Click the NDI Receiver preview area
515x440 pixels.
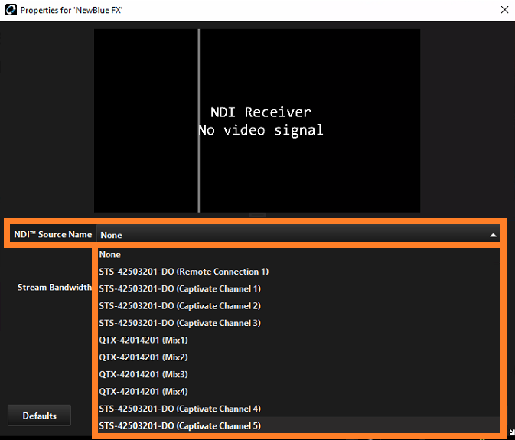(x=257, y=120)
